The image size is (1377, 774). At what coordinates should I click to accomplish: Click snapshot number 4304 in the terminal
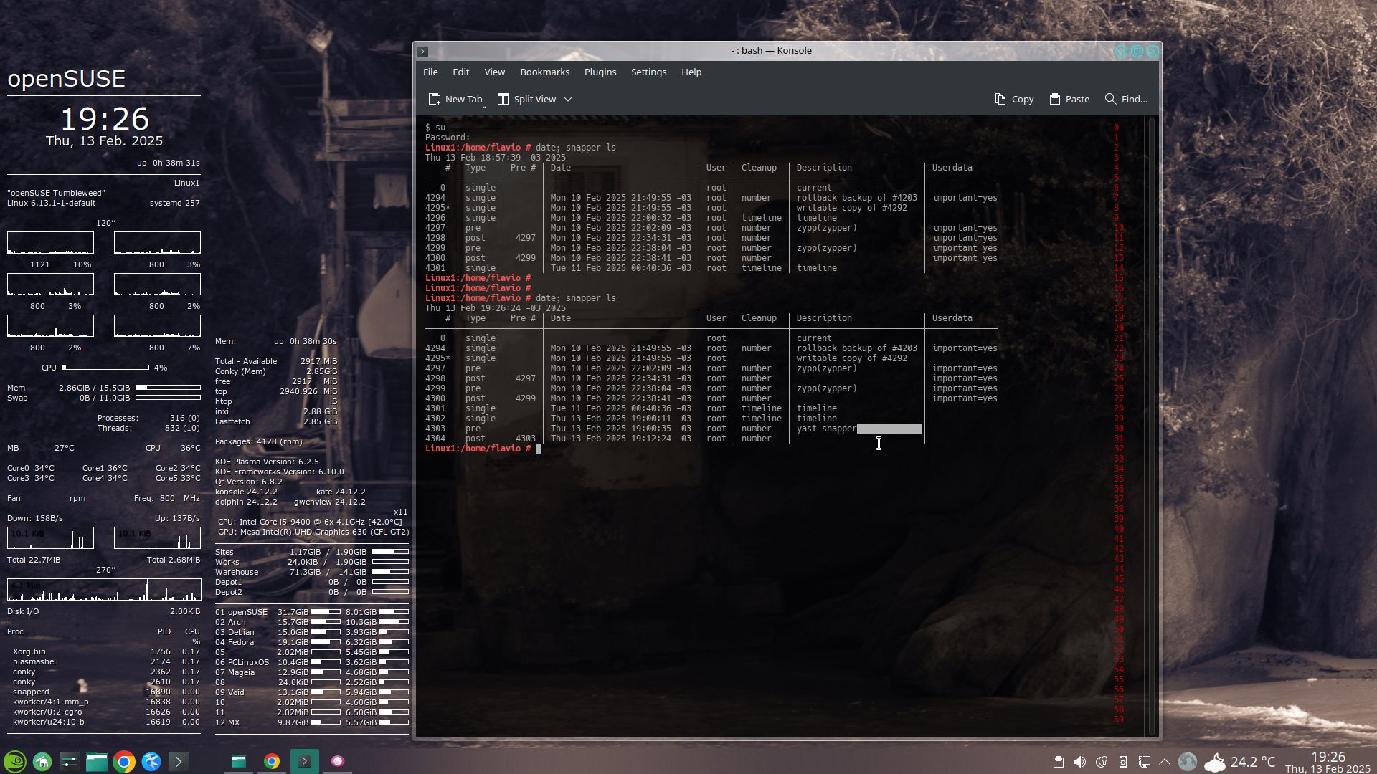coord(435,439)
